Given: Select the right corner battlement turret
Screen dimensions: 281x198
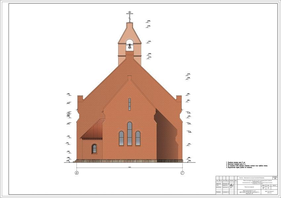Looking at the screenshot, I should [x=179, y=99].
